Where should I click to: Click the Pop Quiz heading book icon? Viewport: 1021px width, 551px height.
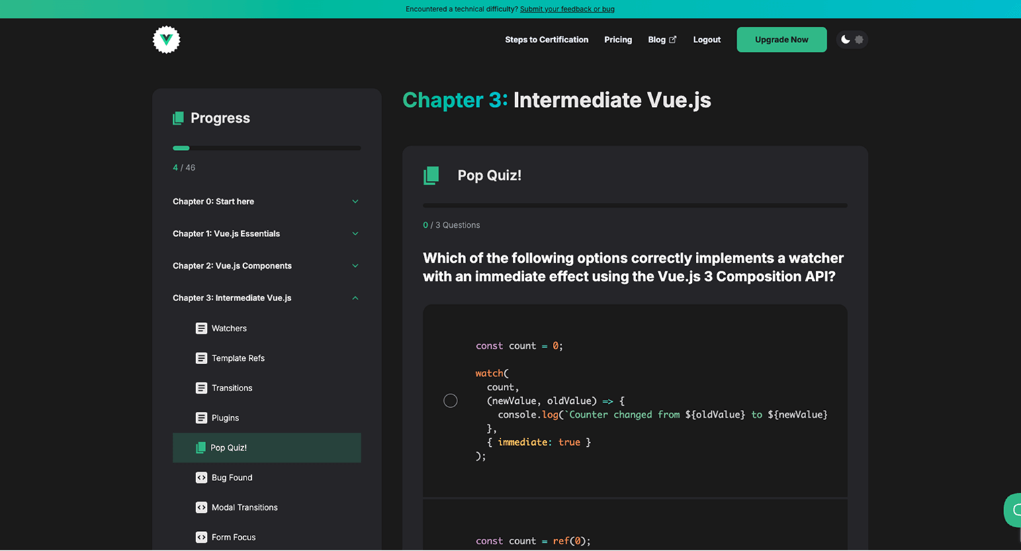pos(431,175)
